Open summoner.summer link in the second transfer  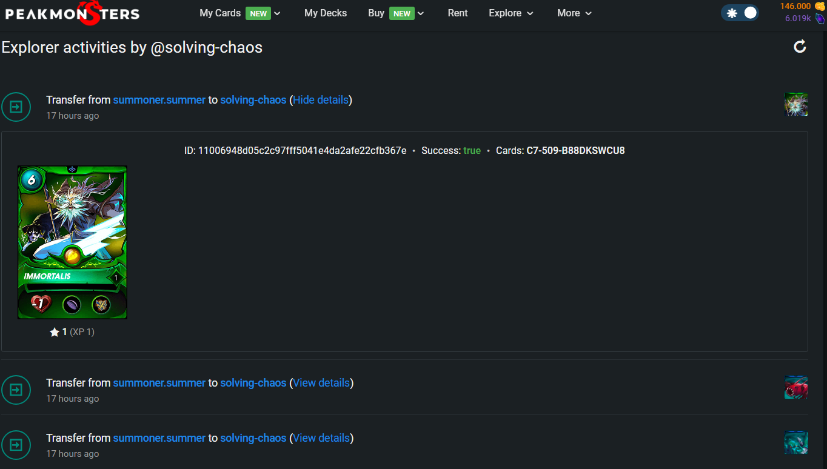[159, 383]
